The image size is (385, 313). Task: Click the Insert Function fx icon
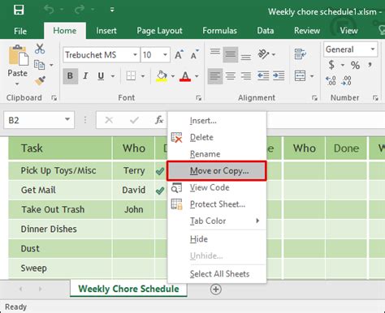click(x=159, y=120)
